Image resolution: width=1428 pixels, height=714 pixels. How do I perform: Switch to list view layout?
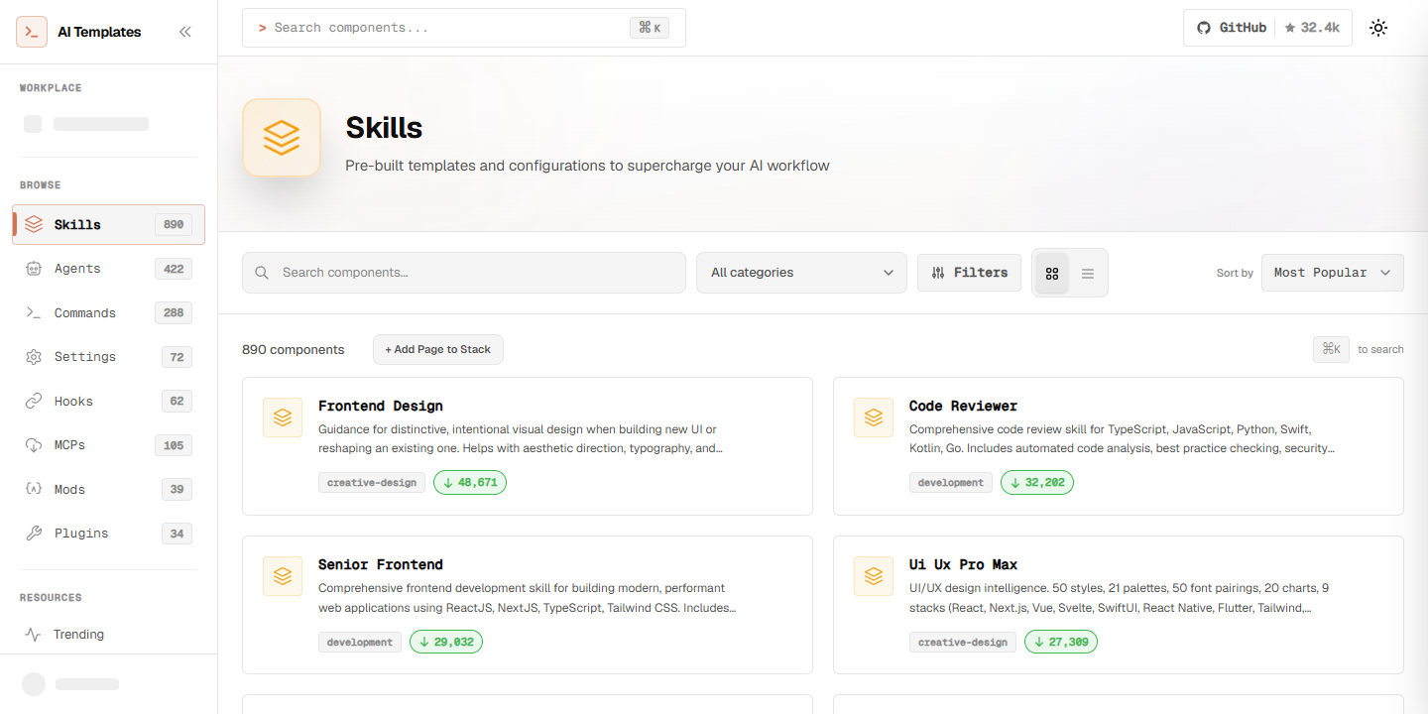coord(1088,274)
